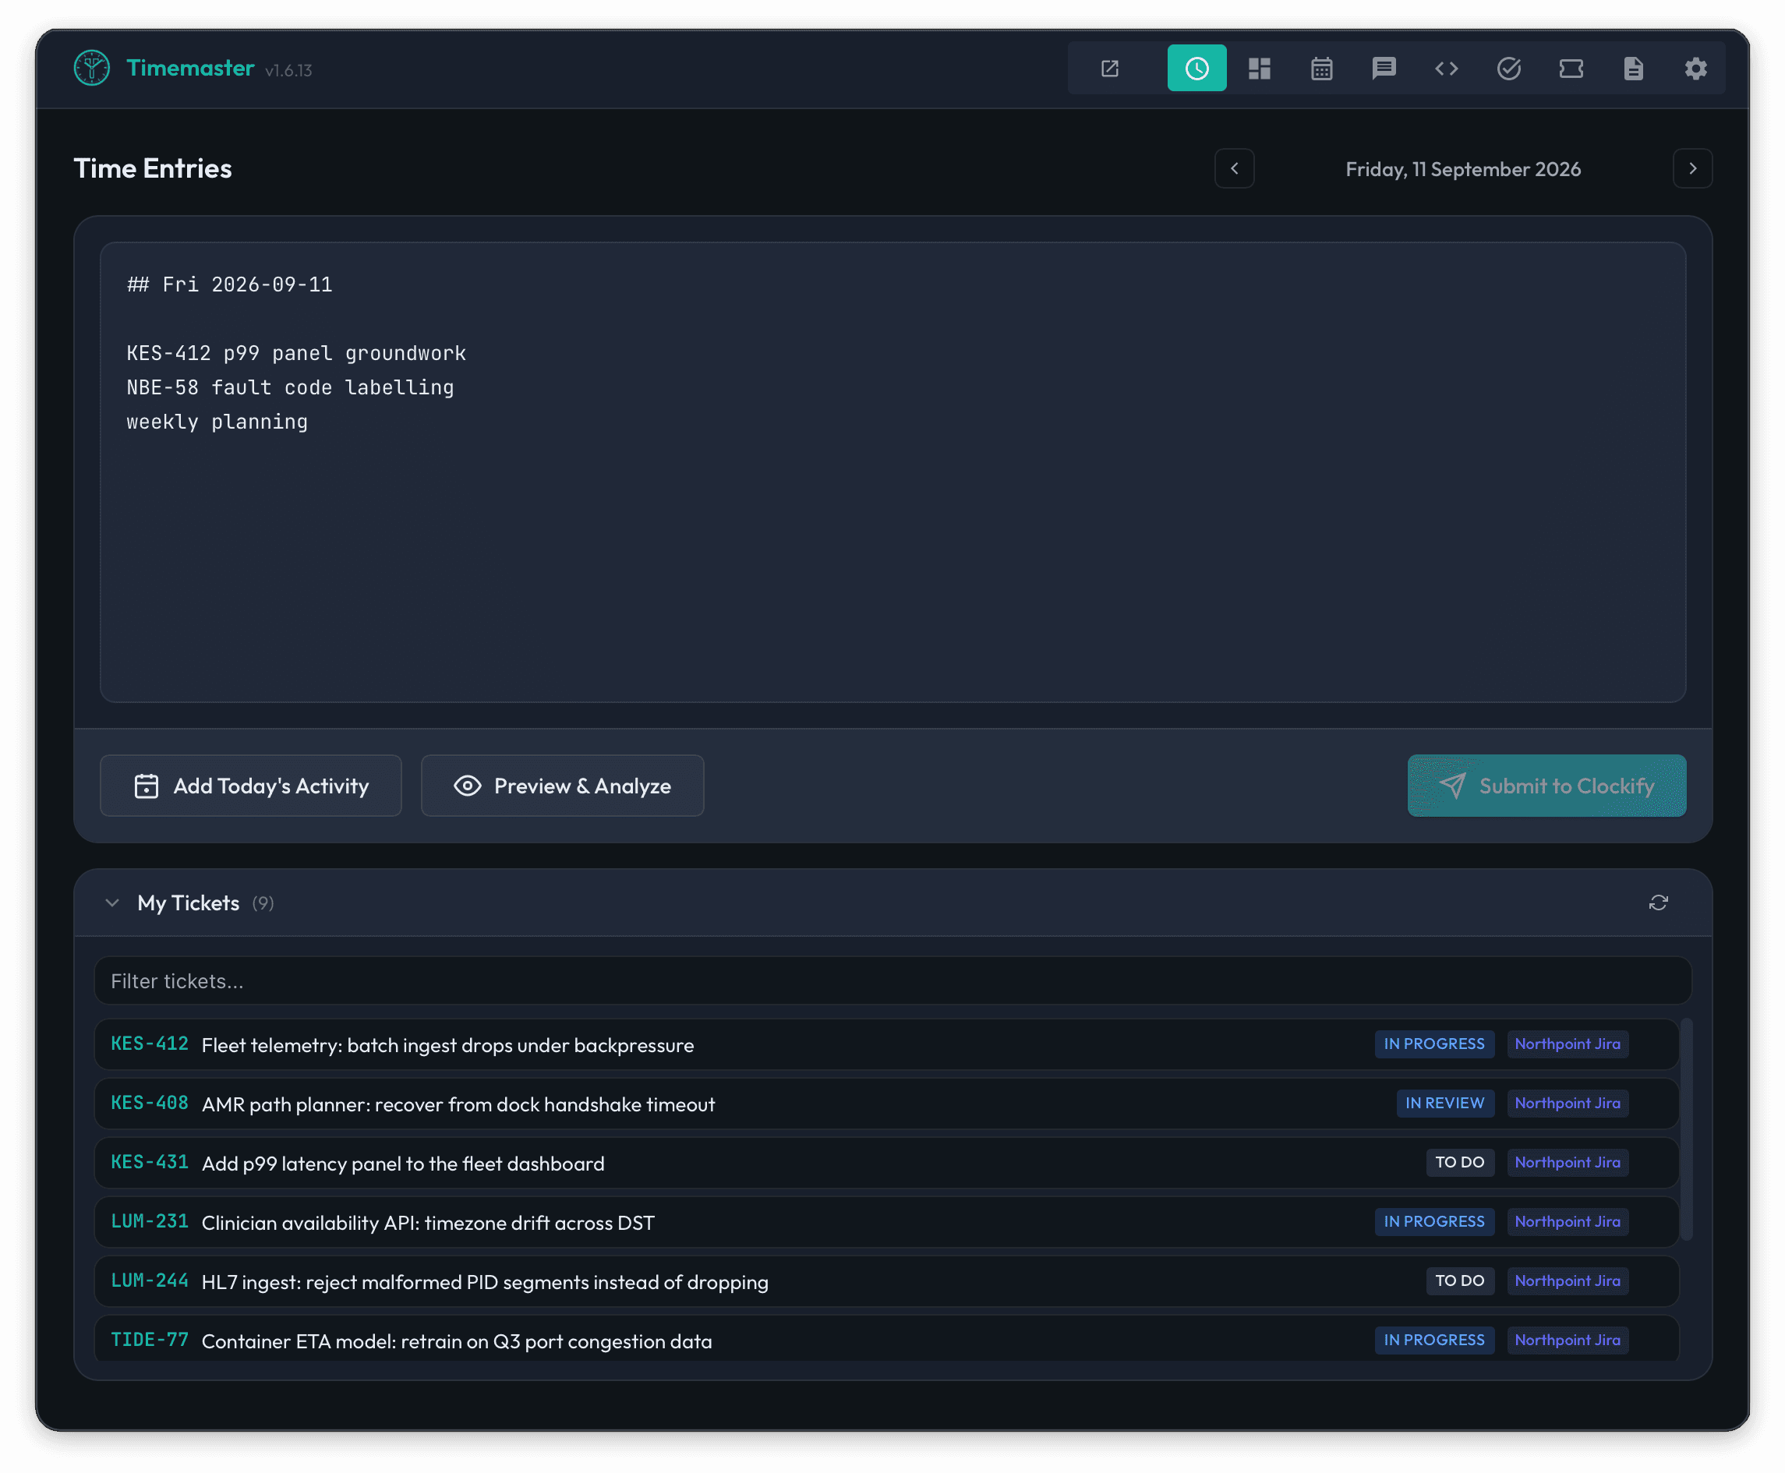Viewport: 1785px width, 1473px height.
Task: Open the circled checkmark tasks icon
Action: [x=1508, y=69]
